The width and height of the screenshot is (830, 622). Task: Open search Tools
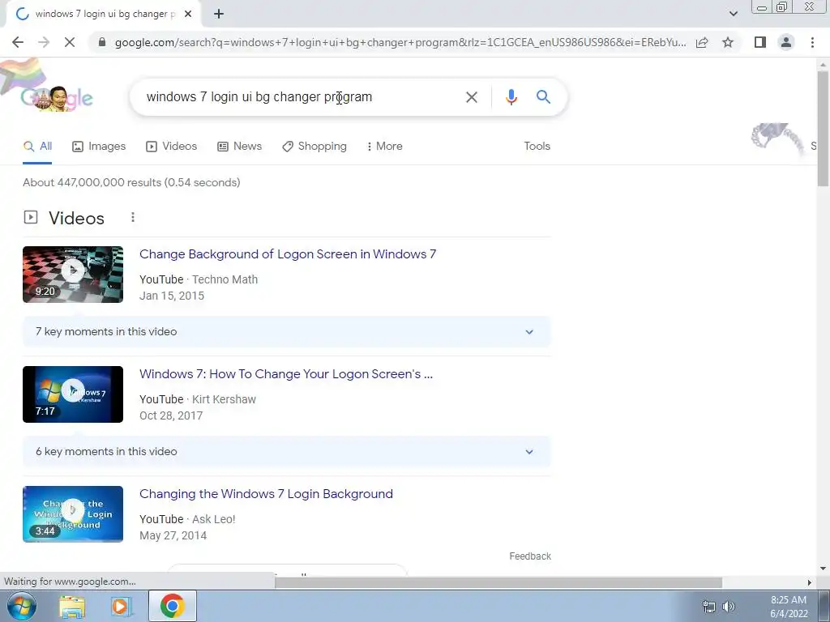(537, 147)
